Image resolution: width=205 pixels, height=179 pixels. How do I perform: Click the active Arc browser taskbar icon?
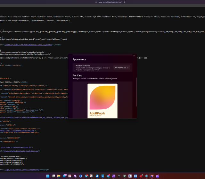point(152,176)
